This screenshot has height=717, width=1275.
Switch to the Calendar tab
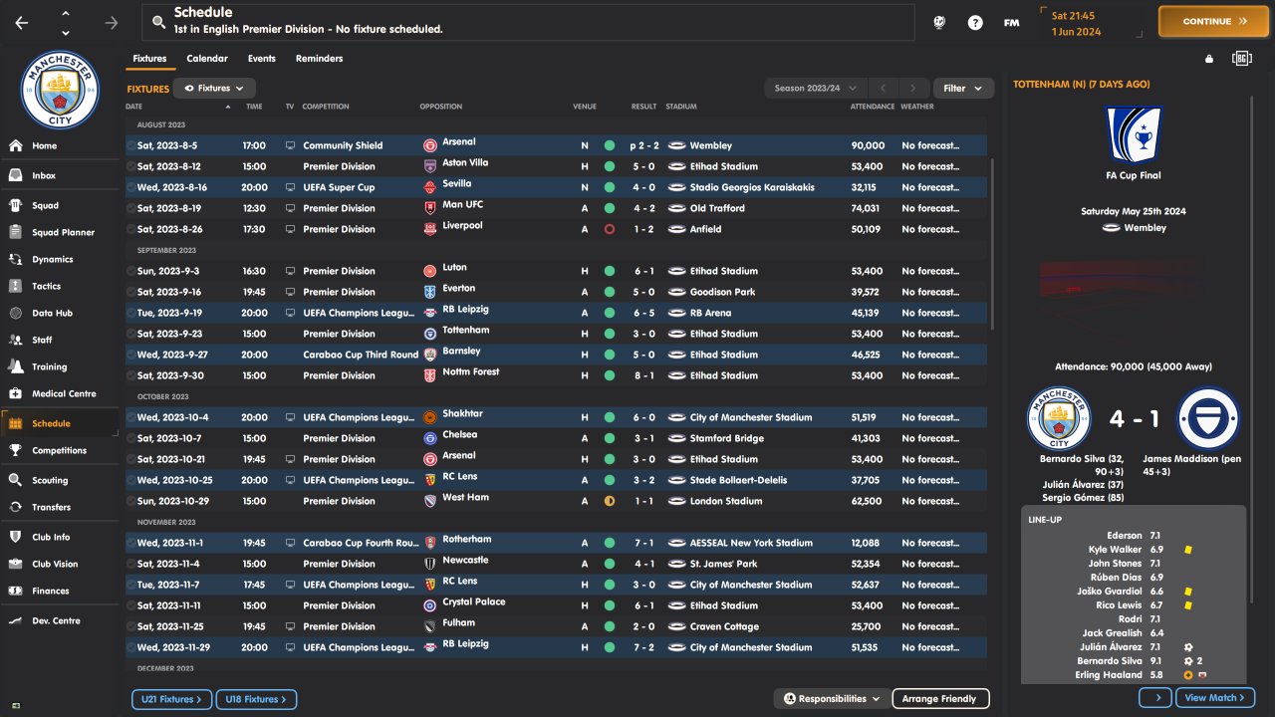207,59
